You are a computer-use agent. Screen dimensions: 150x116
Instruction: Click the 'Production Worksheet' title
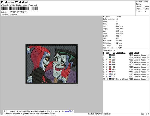click(x=15, y=2)
